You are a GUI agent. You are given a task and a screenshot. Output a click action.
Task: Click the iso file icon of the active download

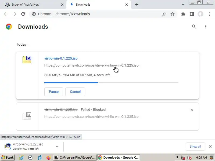click(x=27, y=60)
